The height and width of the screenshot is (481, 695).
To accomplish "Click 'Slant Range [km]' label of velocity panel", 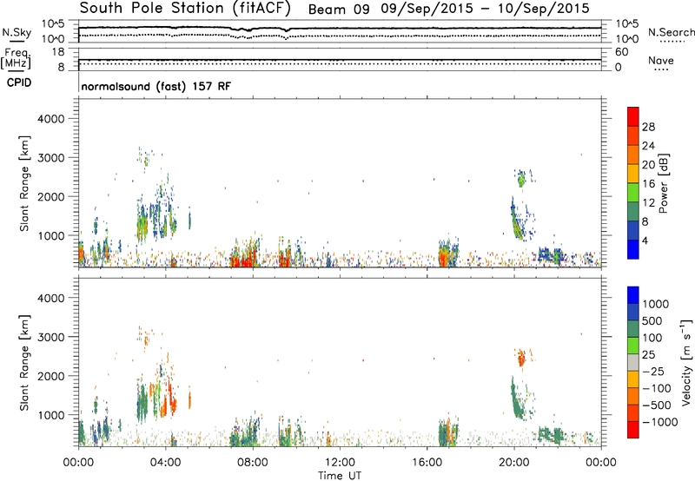I will point(24,363).
